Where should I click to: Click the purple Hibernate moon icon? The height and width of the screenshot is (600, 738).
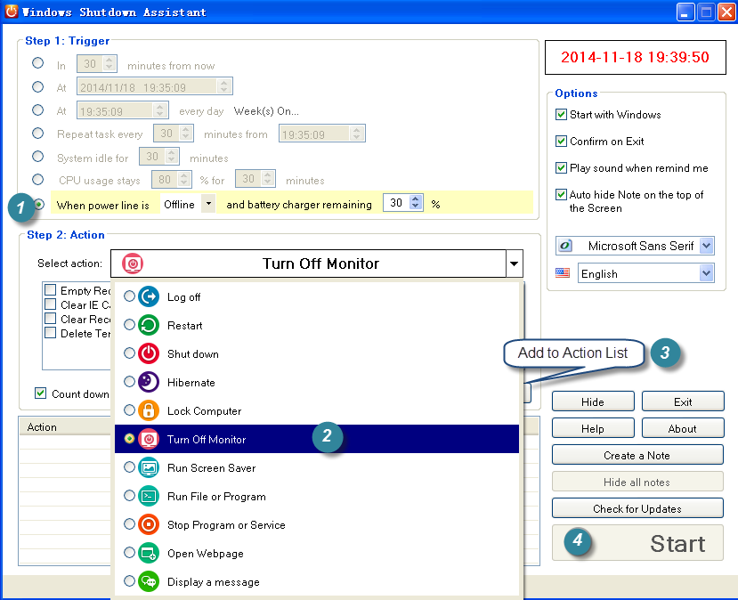(150, 383)
